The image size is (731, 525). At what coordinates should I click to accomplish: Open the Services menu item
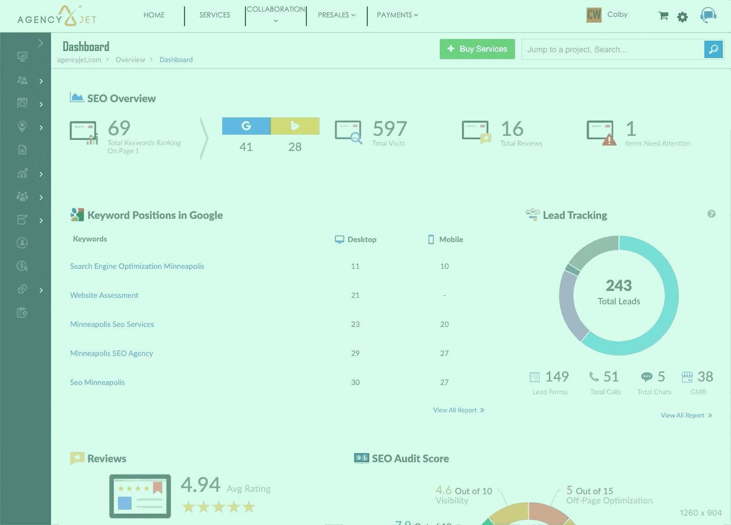pos(215,15)
